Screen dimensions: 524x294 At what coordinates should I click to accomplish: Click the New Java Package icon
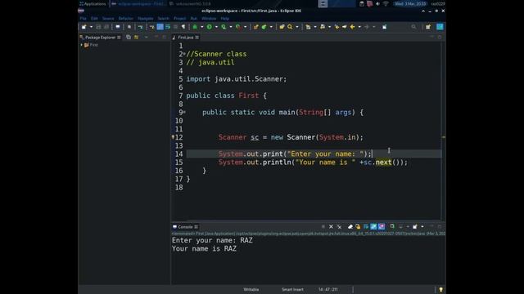pos(256,27)
